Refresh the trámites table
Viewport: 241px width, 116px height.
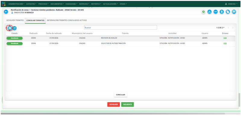[x=14, y=28]
